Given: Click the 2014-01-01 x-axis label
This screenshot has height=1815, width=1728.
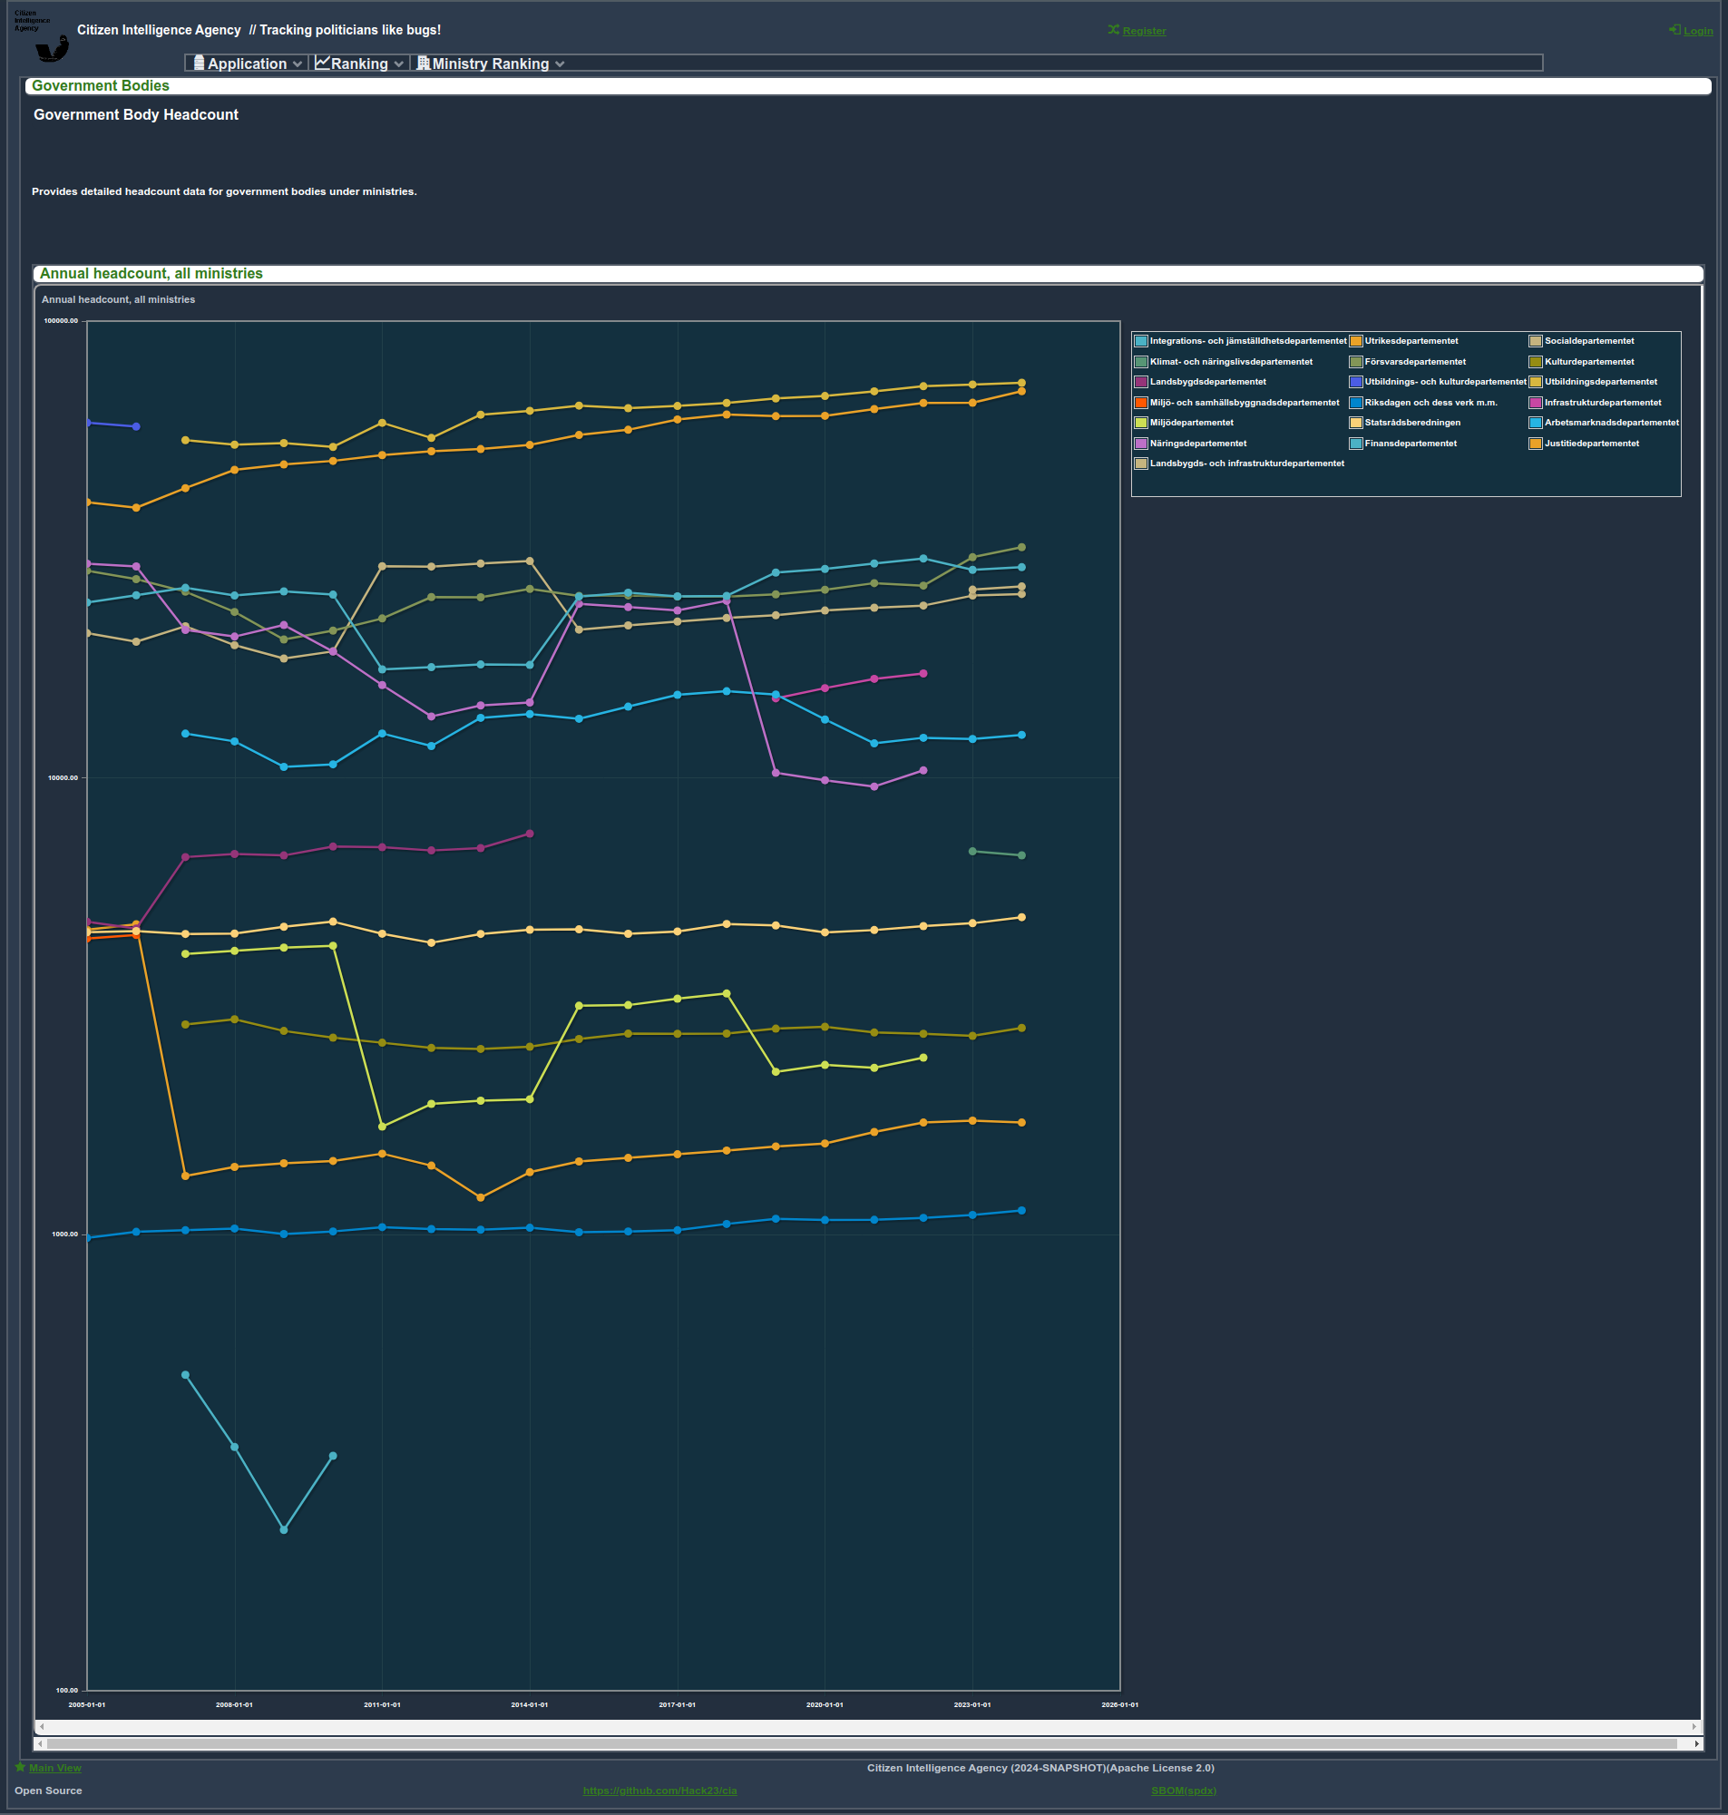Looking at the screenshot, I should click(530, 1704).
